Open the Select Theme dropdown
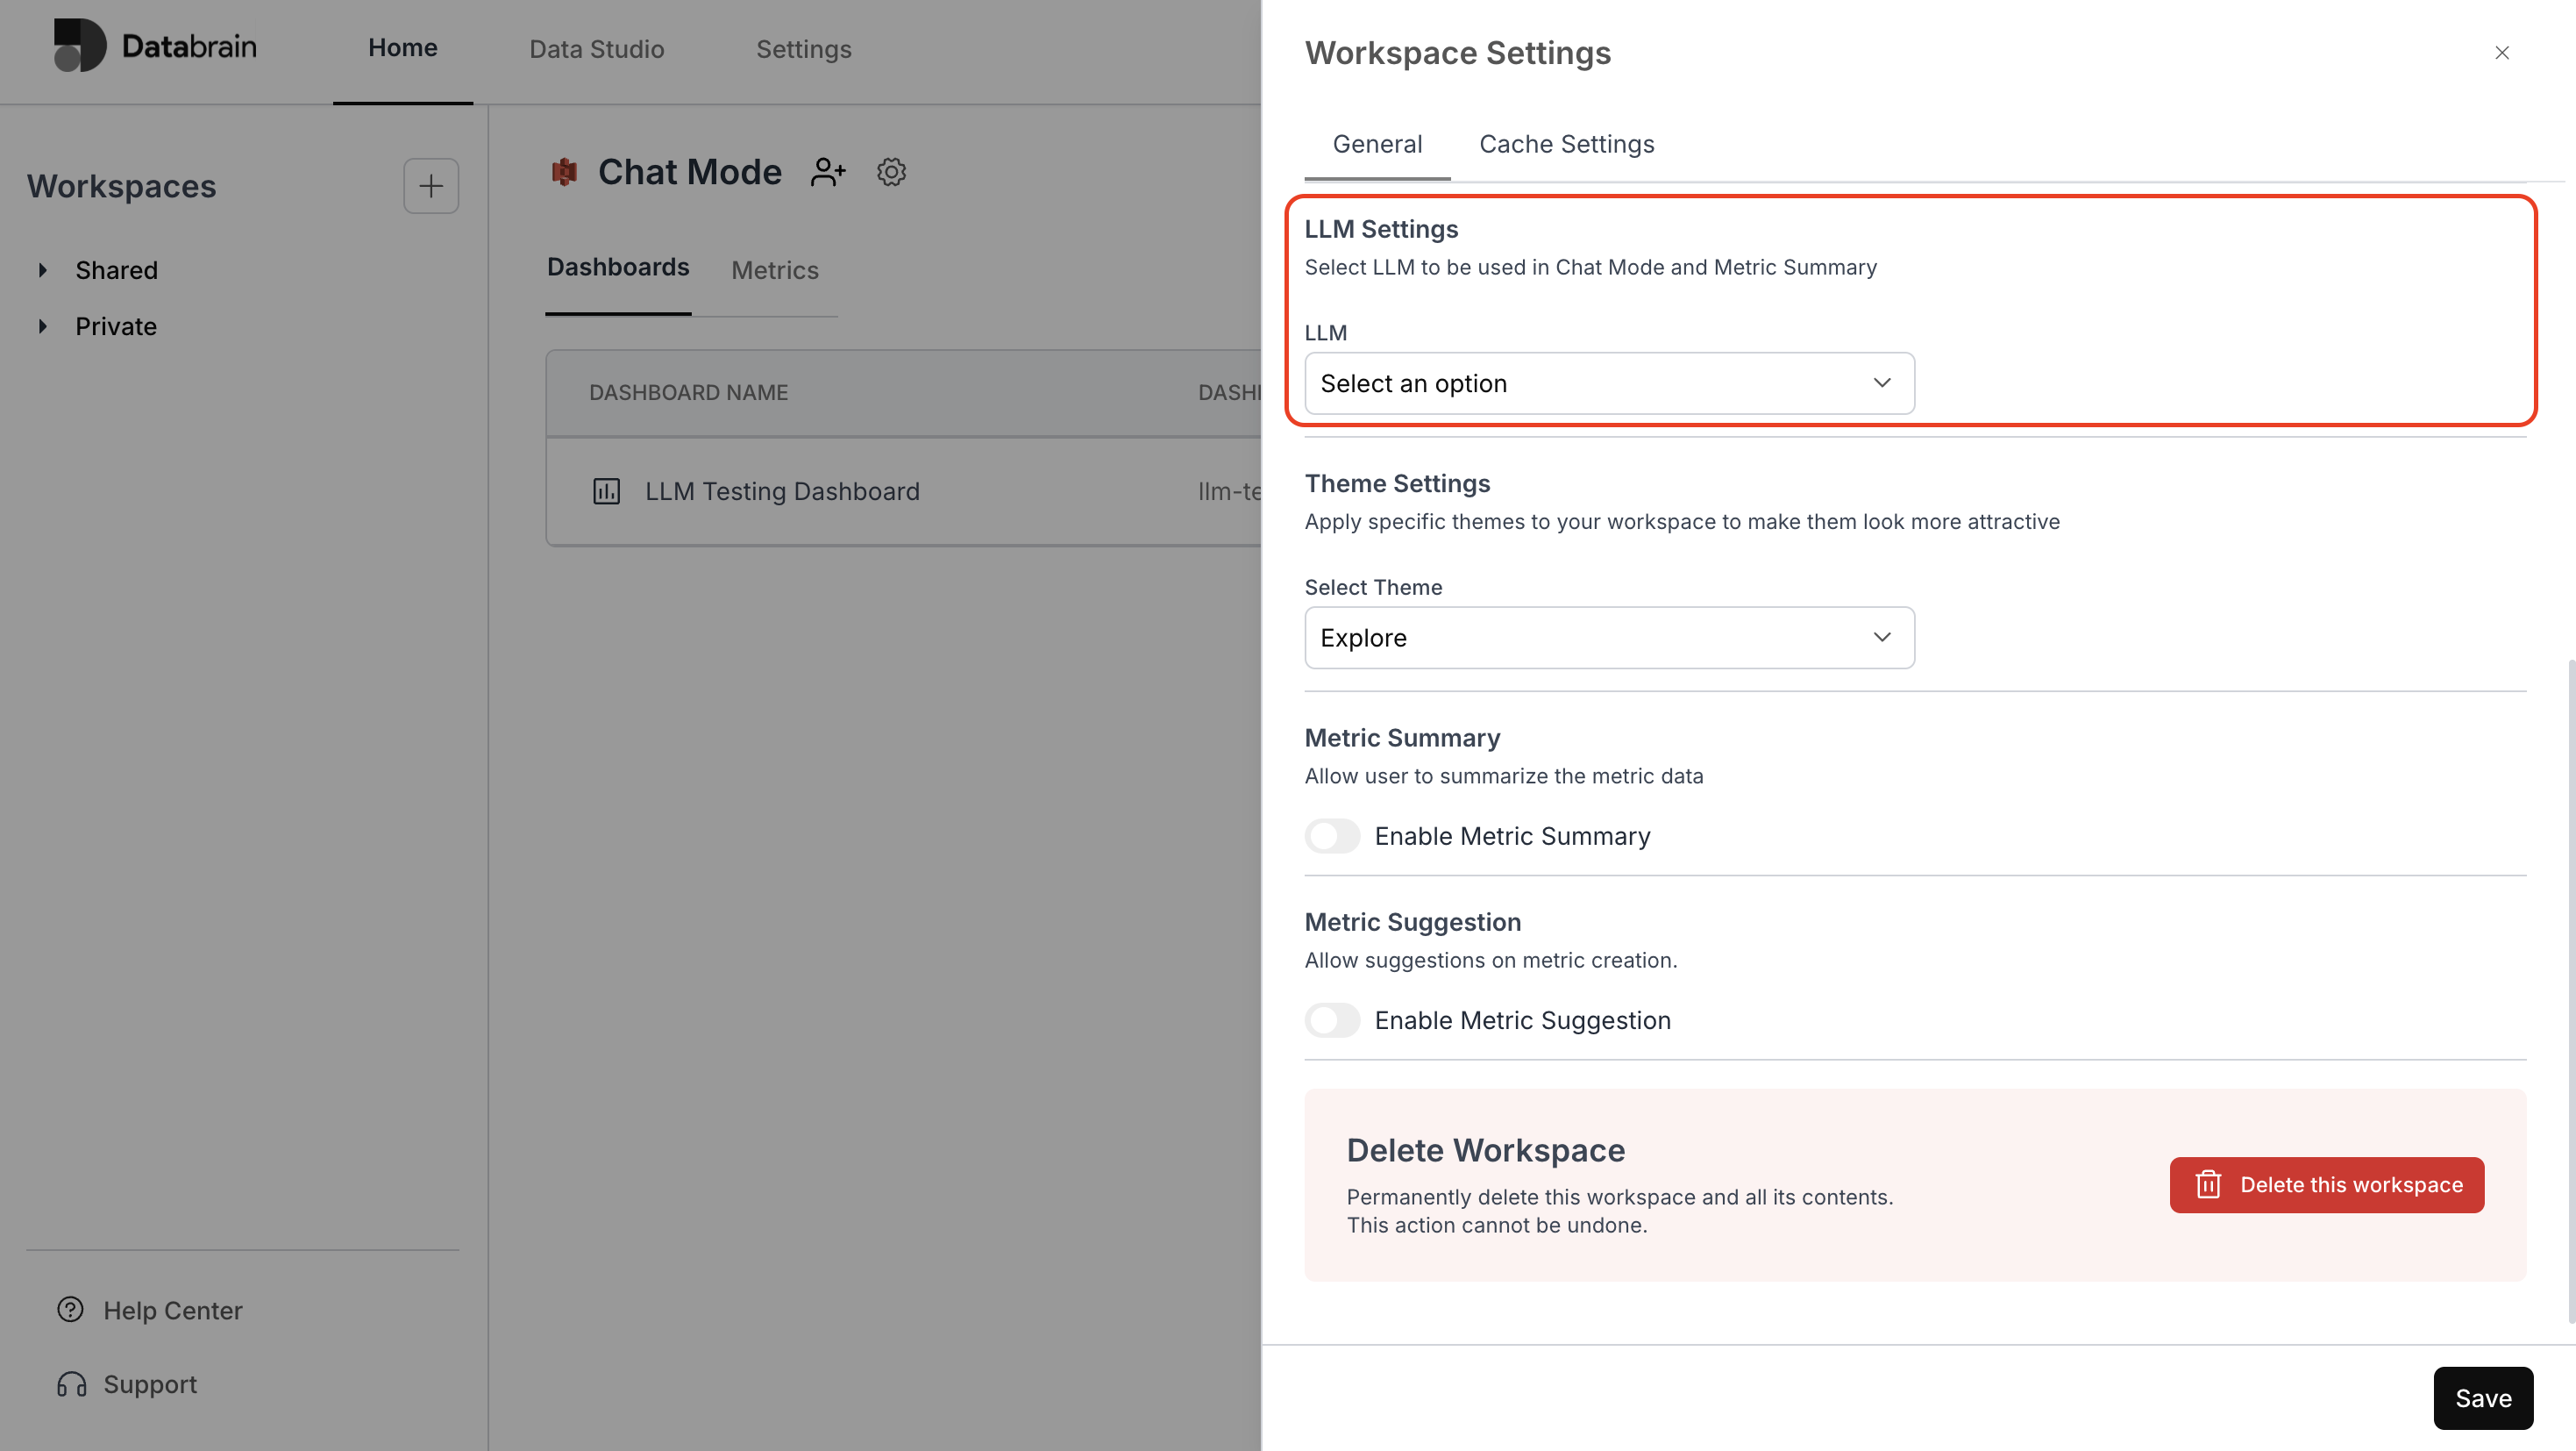This screenshot has width=2576, height=1451. point(1609,638)
